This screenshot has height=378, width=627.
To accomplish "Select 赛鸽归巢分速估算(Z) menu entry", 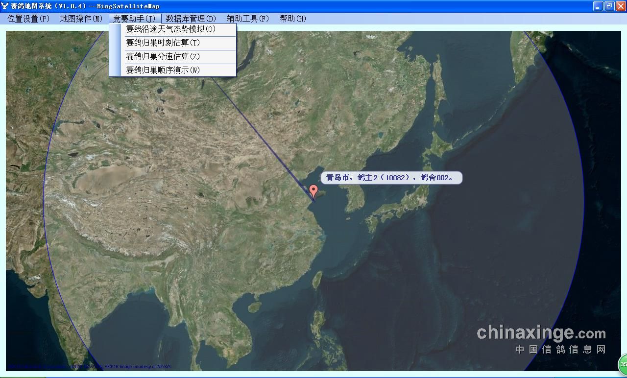I will [172, 57].
